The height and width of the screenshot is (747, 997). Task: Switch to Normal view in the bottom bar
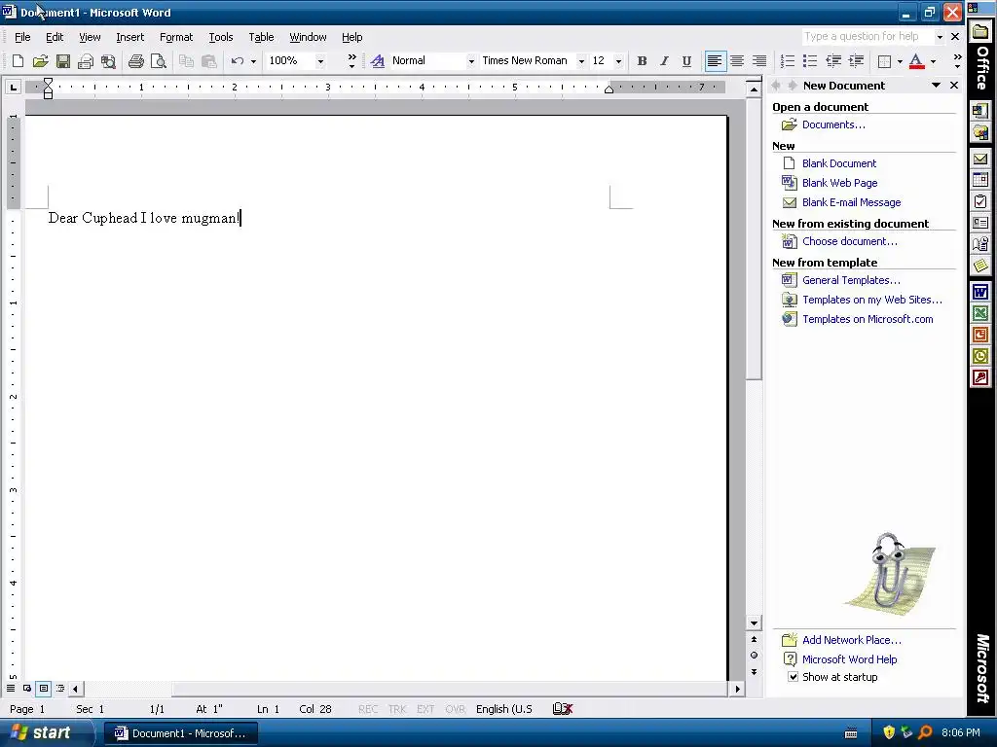[11, 688]
